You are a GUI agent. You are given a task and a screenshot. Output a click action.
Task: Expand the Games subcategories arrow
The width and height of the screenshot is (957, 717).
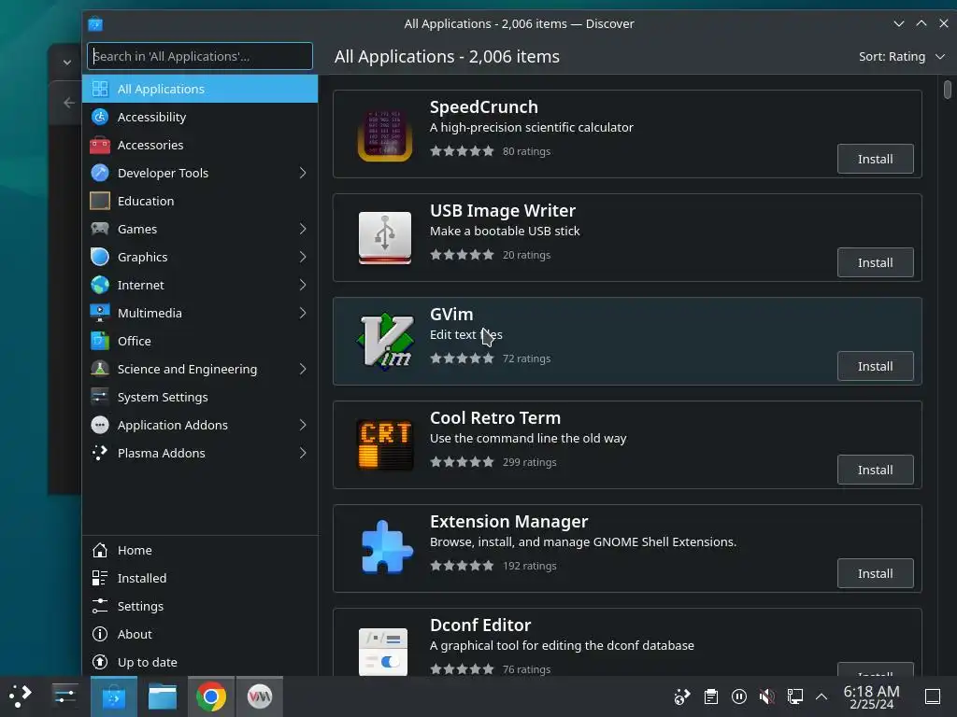(x=303, y=229)
